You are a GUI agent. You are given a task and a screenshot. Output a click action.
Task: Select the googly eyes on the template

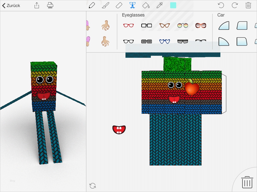click(175, 85)
